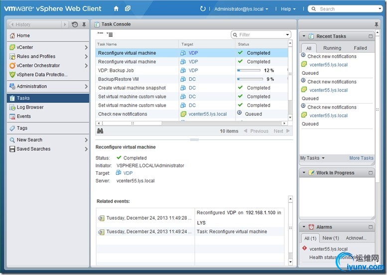This screenshot has height=275, width=387.
Task: Go to Home via header house icon
Action: point(116,8)
